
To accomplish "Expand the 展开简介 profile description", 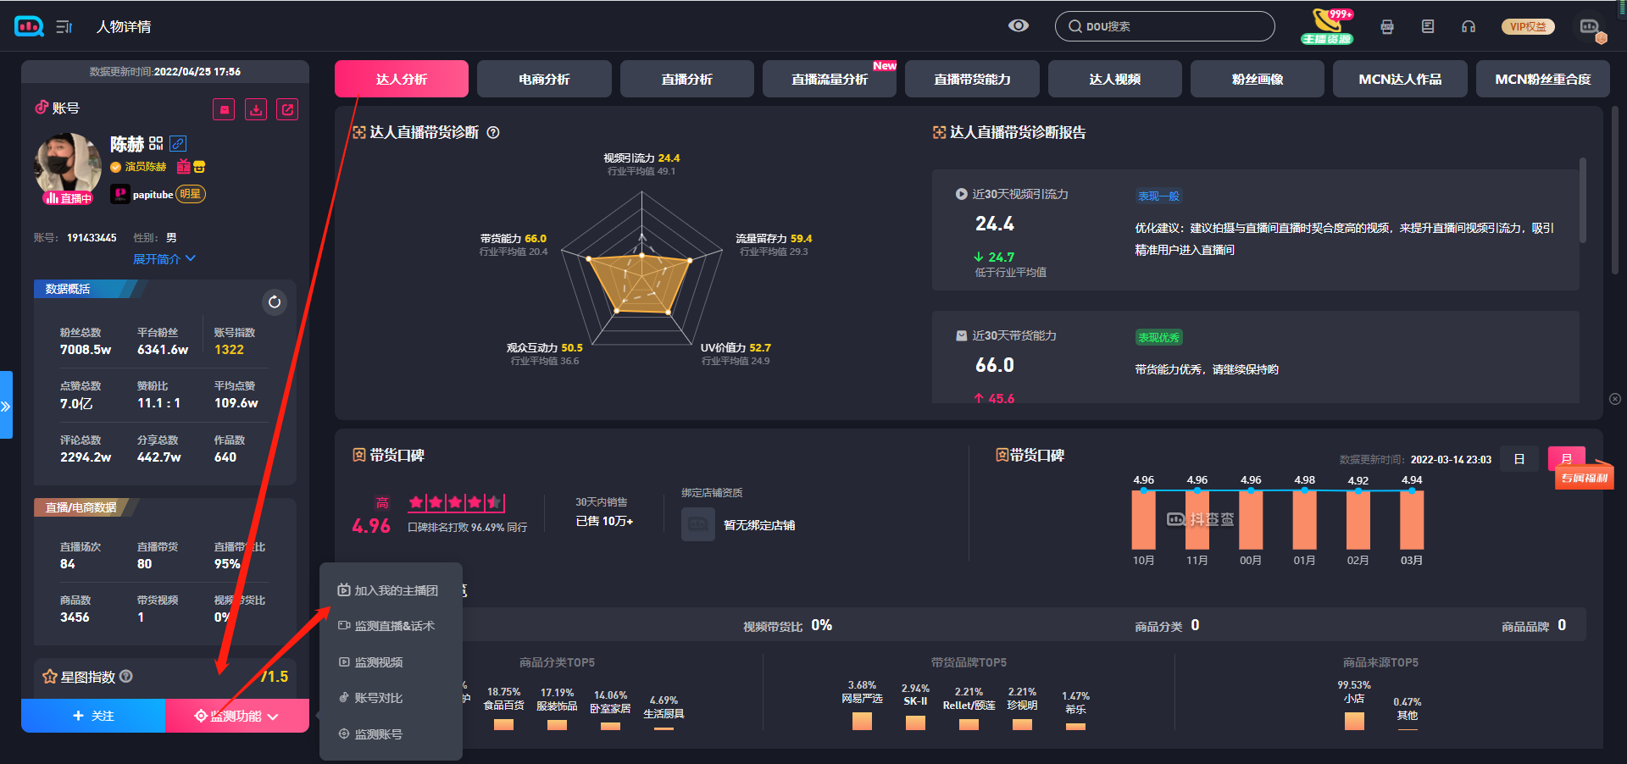I will tap(164, 259).
